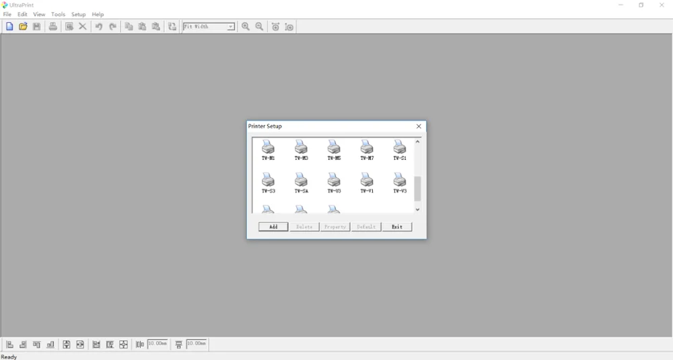Click the printer list scroll up arrow
This screenshot has width=673, height=360.
(x=417, y=142)
